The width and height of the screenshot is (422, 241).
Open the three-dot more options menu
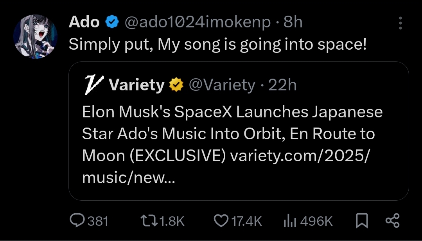click(400, 23)
